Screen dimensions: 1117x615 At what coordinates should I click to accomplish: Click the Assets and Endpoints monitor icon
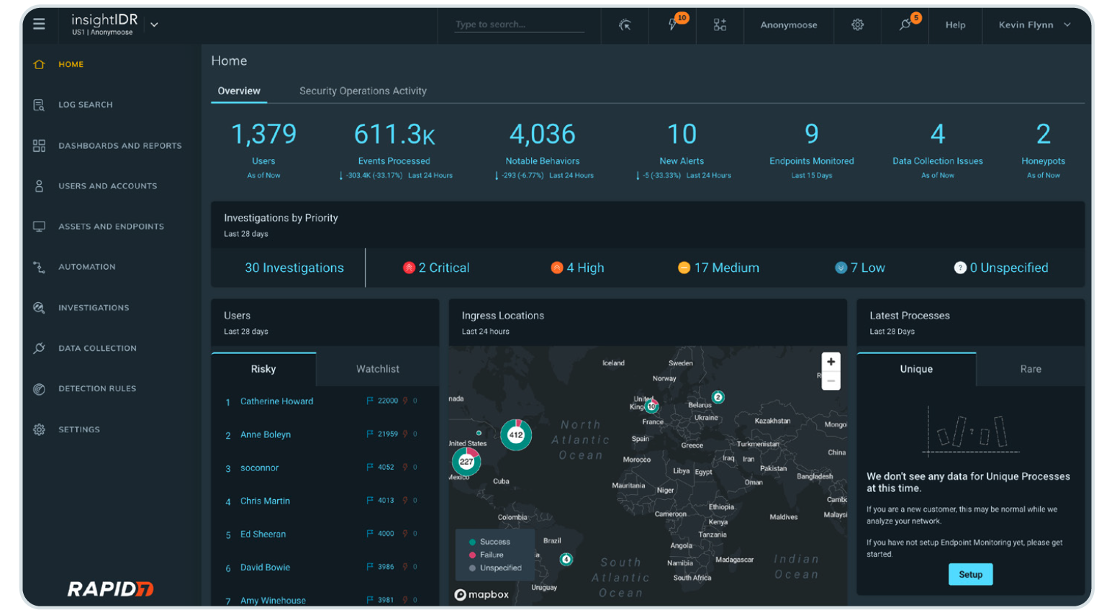(x=39, y=227)
